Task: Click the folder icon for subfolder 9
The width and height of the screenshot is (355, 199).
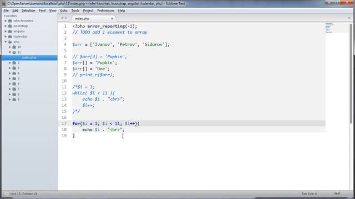Action: click(14, 99)
